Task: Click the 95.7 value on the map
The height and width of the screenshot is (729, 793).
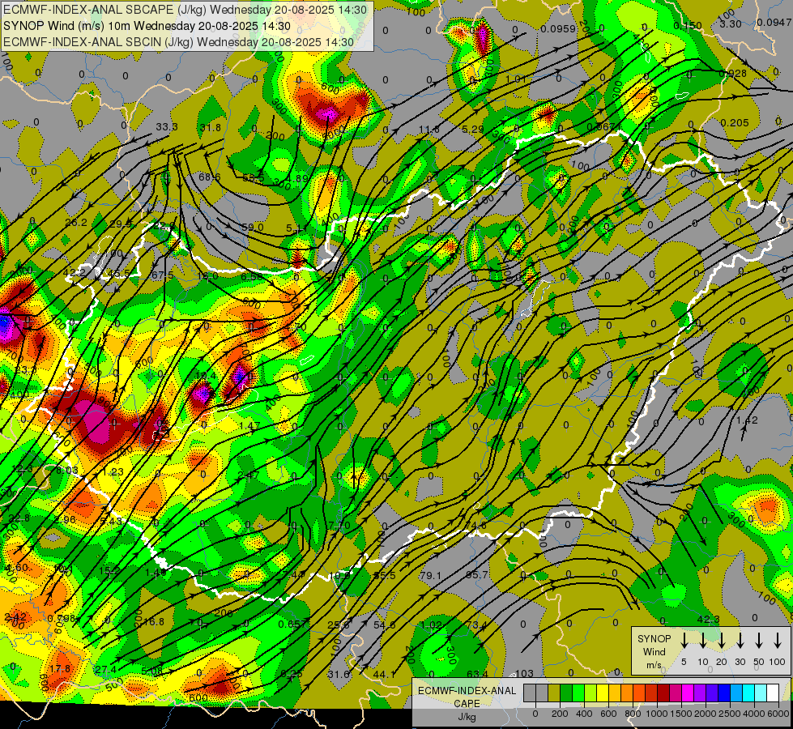Action: click(x=477, y=575)
